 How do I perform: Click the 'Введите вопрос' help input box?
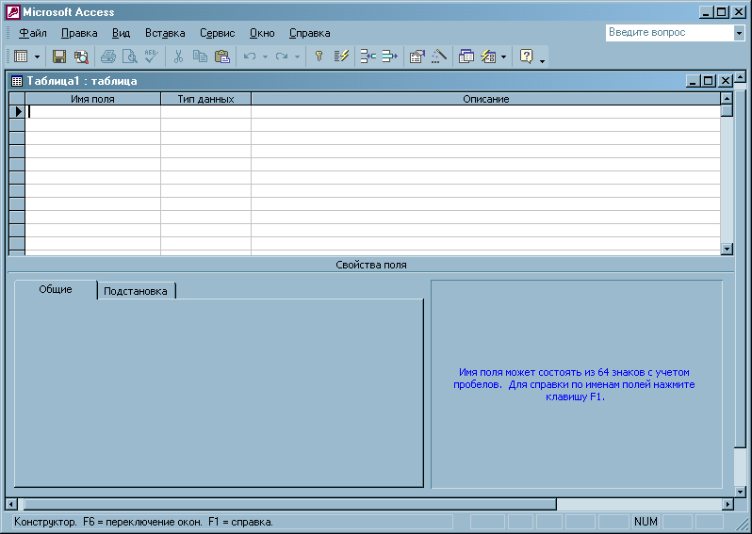pyautogui.click(x=669, y=33)
